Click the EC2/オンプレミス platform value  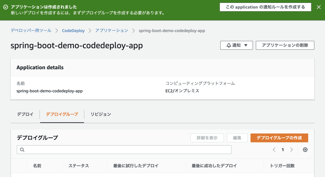click(x=182, y=91)
